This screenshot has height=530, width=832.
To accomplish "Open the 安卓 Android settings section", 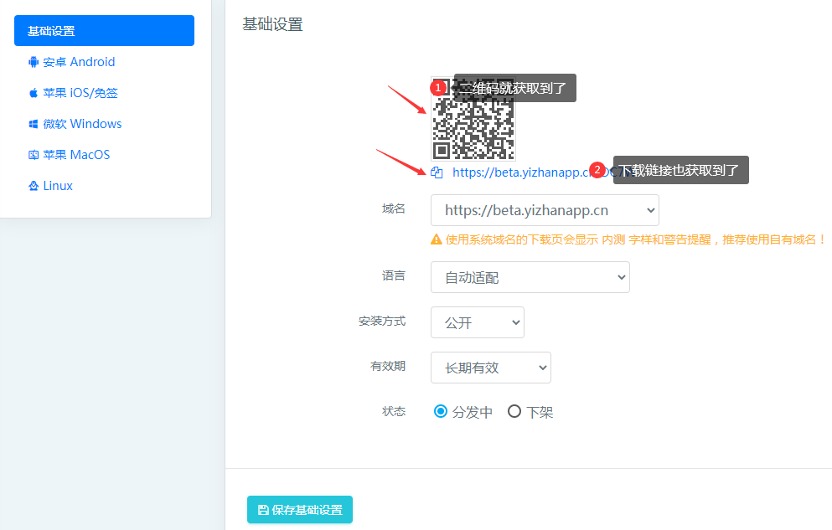I will [x=71, y=62].
